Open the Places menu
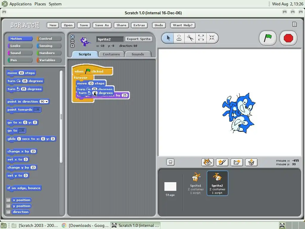This screenshot has width=305, height=229. click(x=40, y=4)
